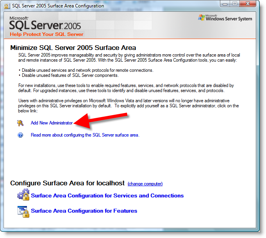Click the SQL Server 2005 logo banner

(x=45, y=25)
